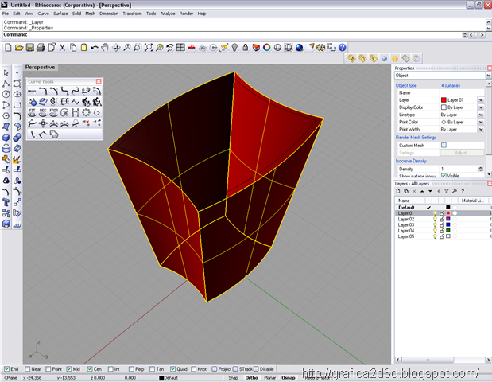Close the Curve Tools floating palette

(x=99, y=81)
